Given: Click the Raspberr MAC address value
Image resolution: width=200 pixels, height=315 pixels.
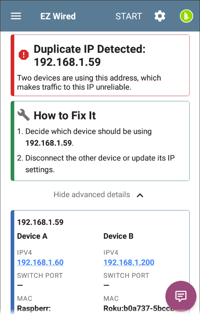Looking at the screenshot, I should pos(34,308).
